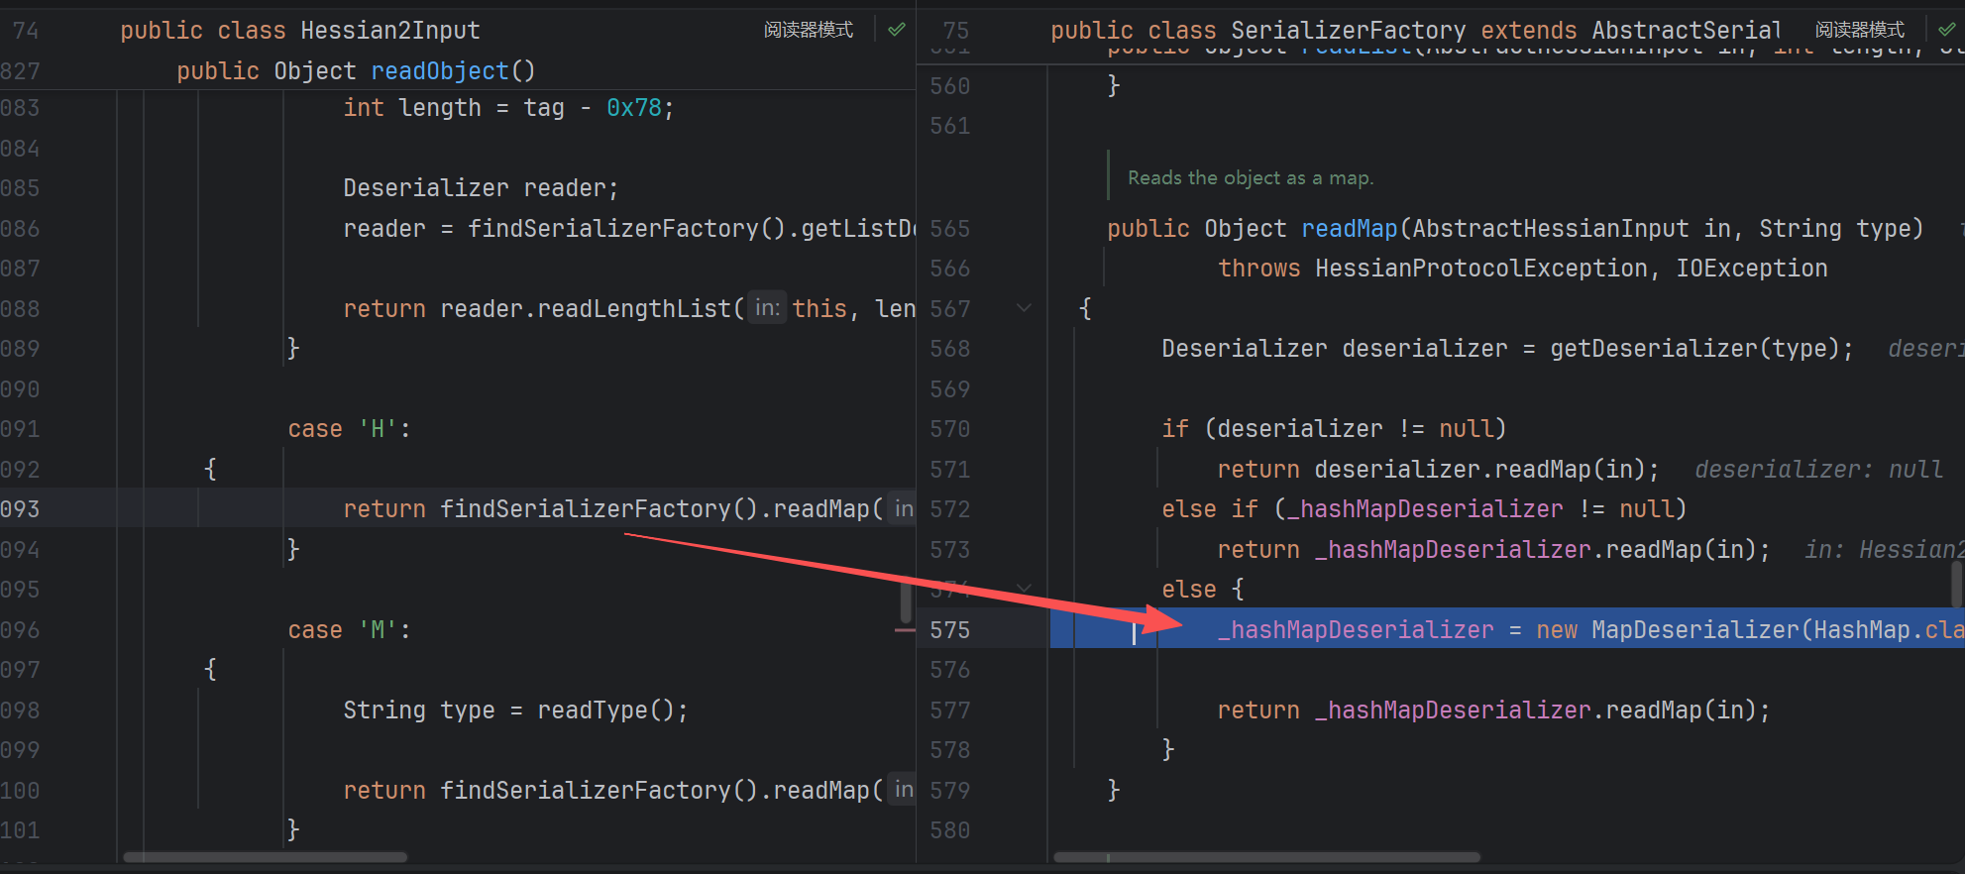The width and height of the screenshot is (1965, 874).
Task: Click left pane horizontal scrollbar
Action: 265,857
